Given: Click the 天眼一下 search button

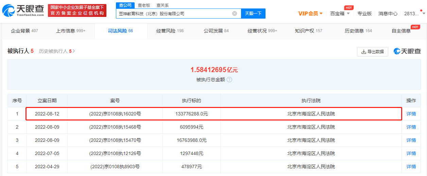Looking at the screenshot, I should click(x=253, y=14).
